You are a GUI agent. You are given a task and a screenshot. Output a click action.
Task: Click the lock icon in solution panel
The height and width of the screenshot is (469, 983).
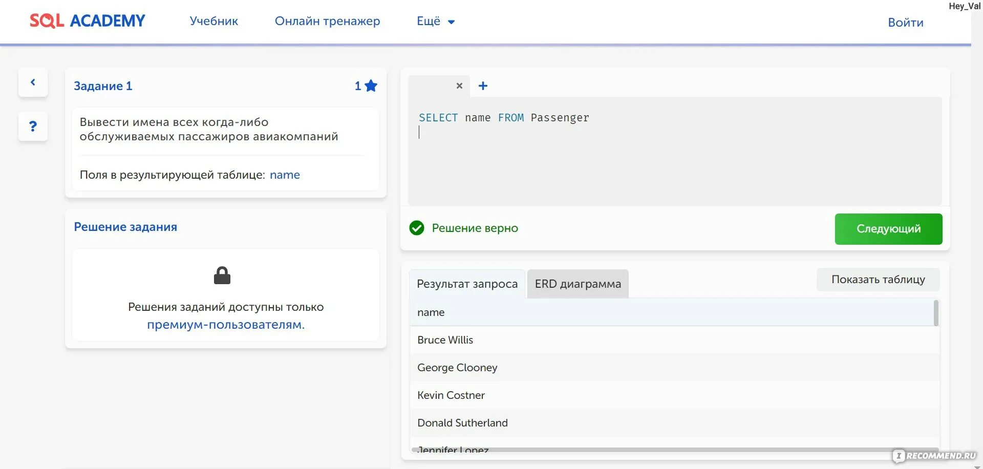[x=222, y=275]
